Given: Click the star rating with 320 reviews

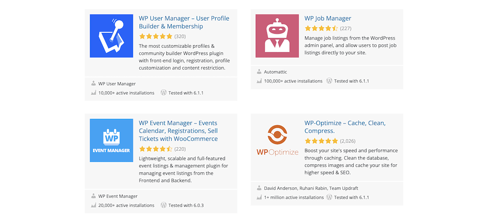Looking at the screenshot, I should coord(156,36).
